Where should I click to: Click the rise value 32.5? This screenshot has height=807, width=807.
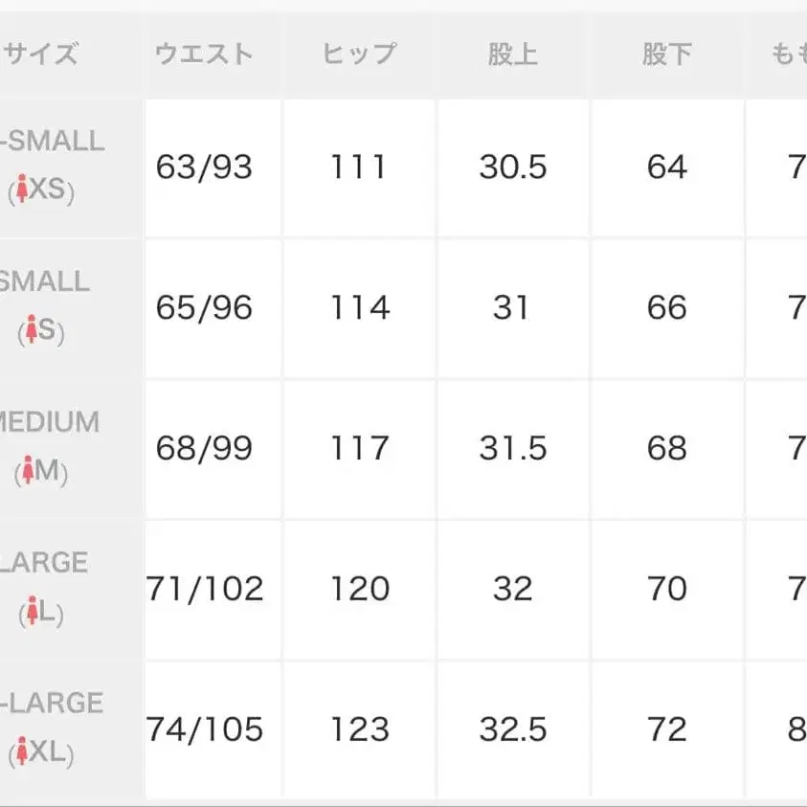point(512,729)
